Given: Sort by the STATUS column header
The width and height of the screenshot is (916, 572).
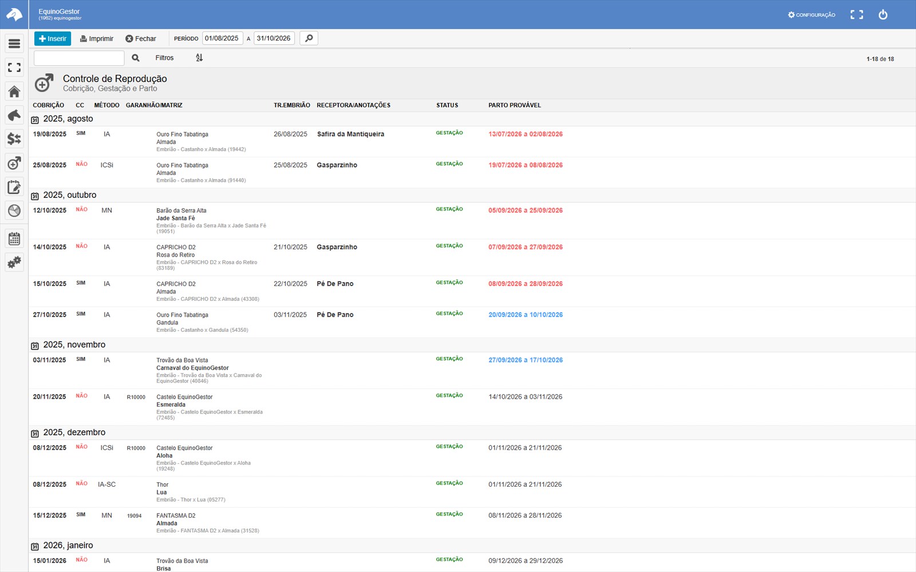Looking at the screenshot, I should [x=447, y=105].
